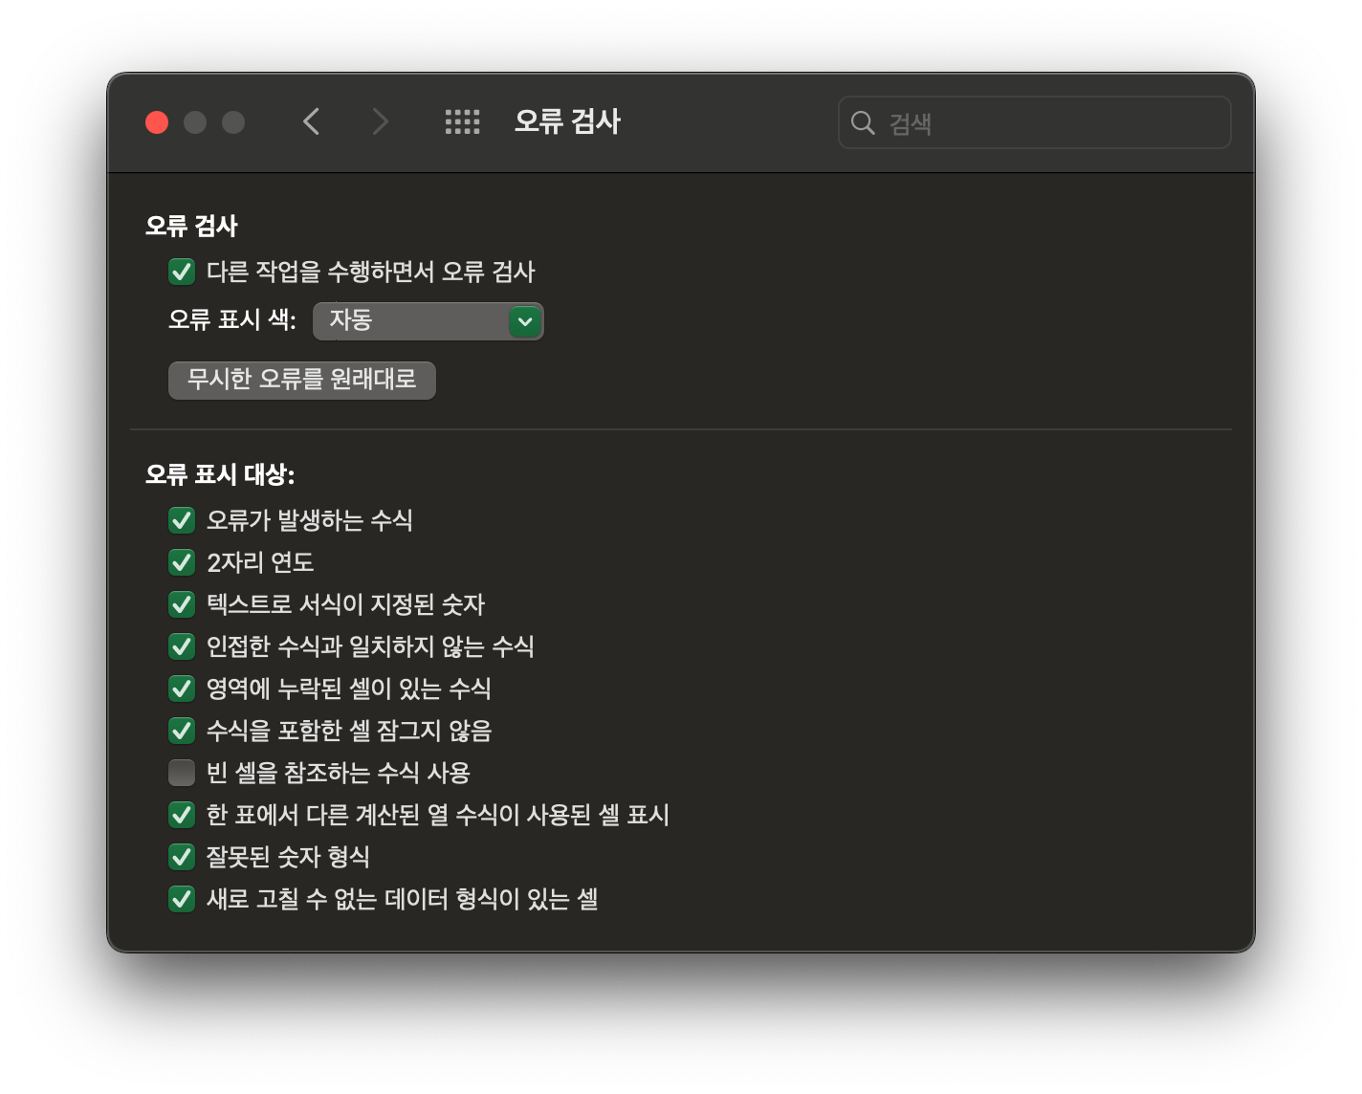1362x1094 pixels.
Task: Go back with the left chevron
Action: (x=311, y=121)
